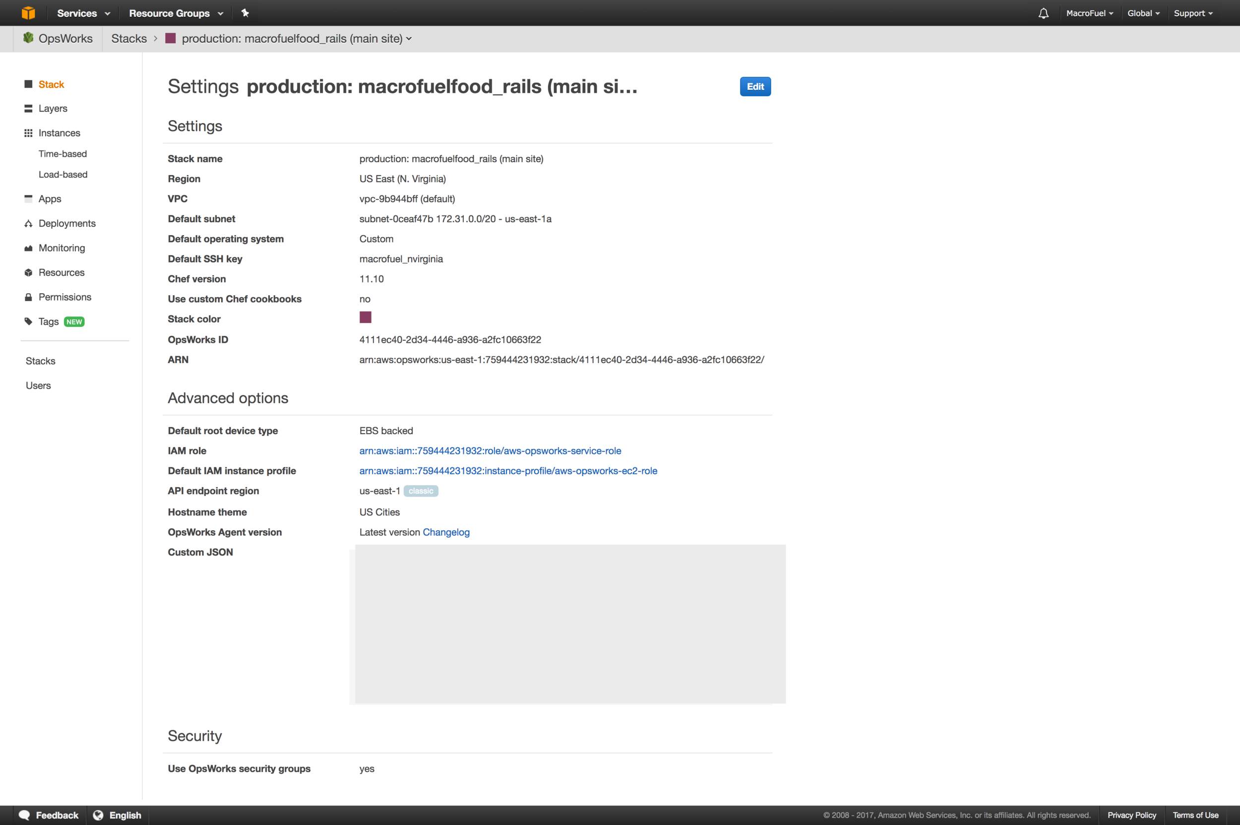This screenshot has width=1240, height=825.
Task: Select Stack in the sidebar
Action: pos(51,84)
